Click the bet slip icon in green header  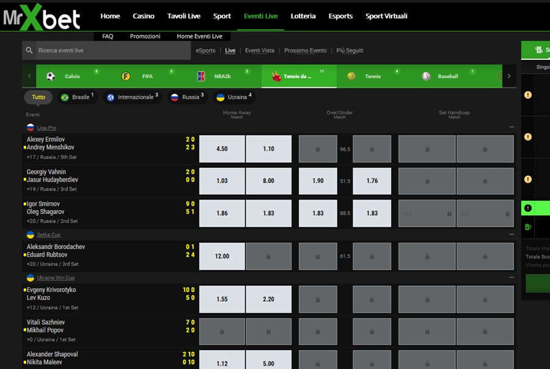coord(539,50)
